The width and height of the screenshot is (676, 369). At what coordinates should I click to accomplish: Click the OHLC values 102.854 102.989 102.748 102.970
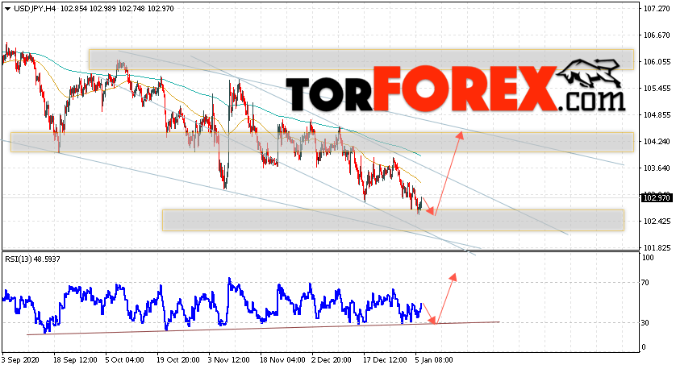pos(117,9)
